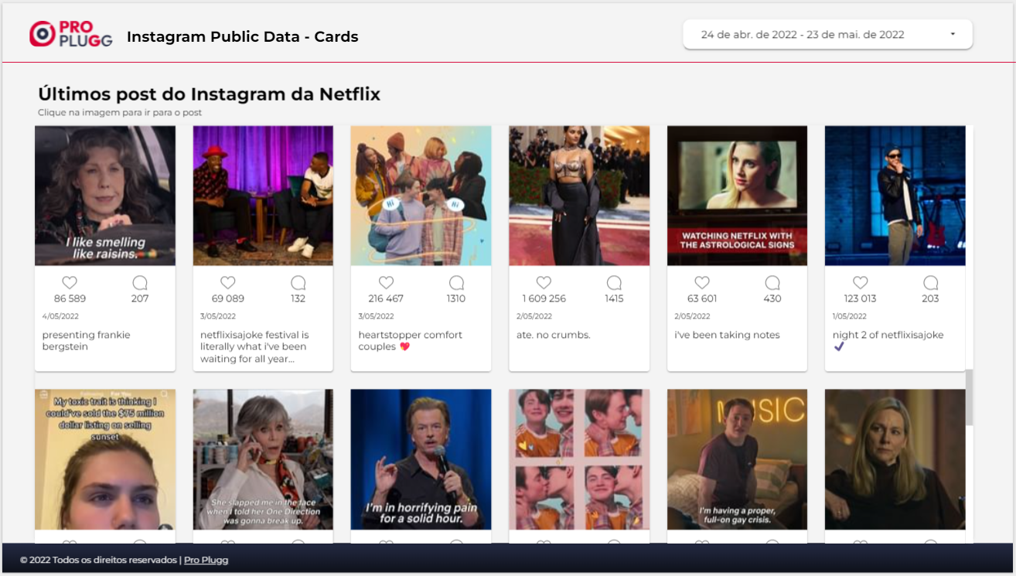Click comment icon on heartstopper comfort couples post
Image resolution: width=1016 pixels, height=576 pixels.
coord(456,282)
